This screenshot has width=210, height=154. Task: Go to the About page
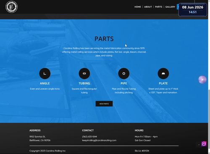point(148,7)
